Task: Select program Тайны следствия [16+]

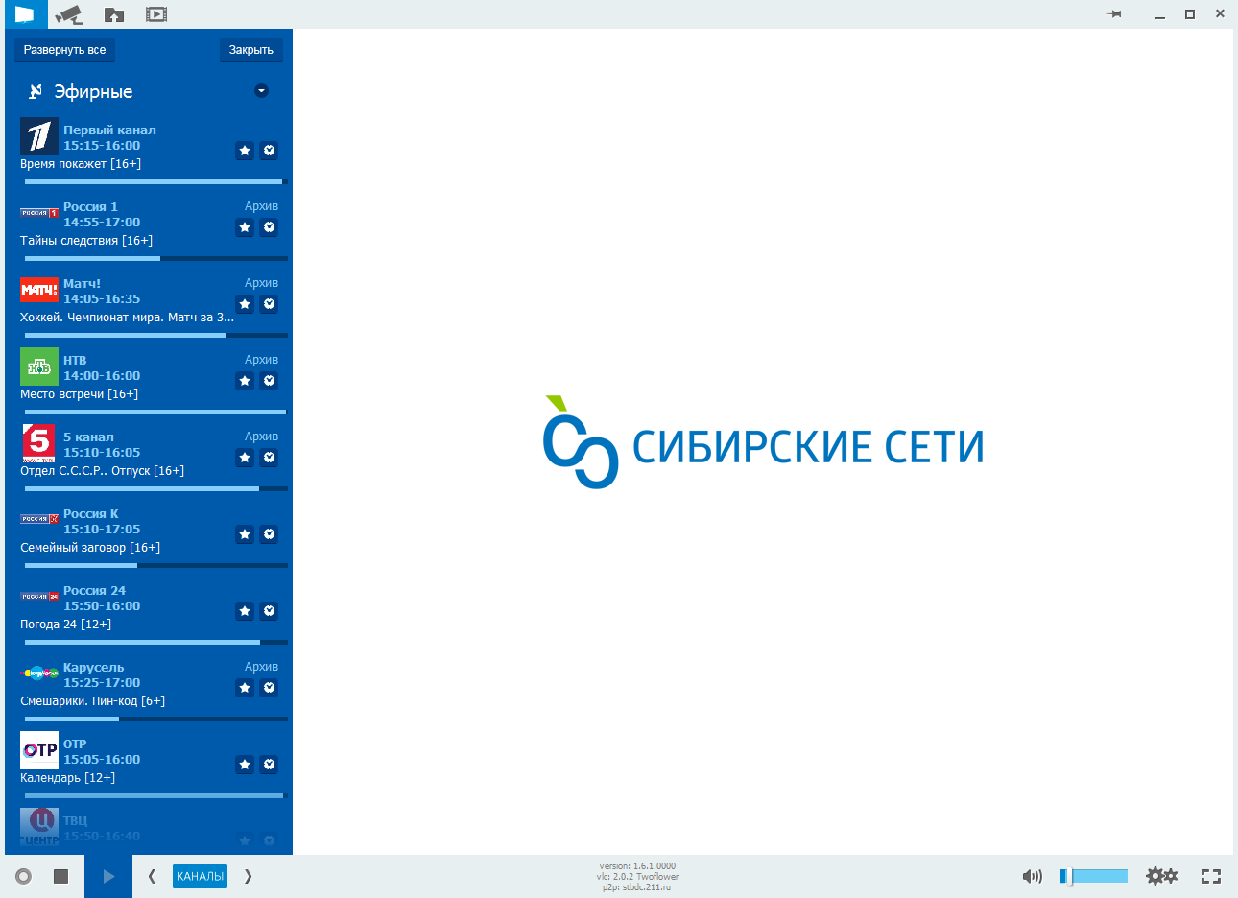Action: (x=86, y=241)
